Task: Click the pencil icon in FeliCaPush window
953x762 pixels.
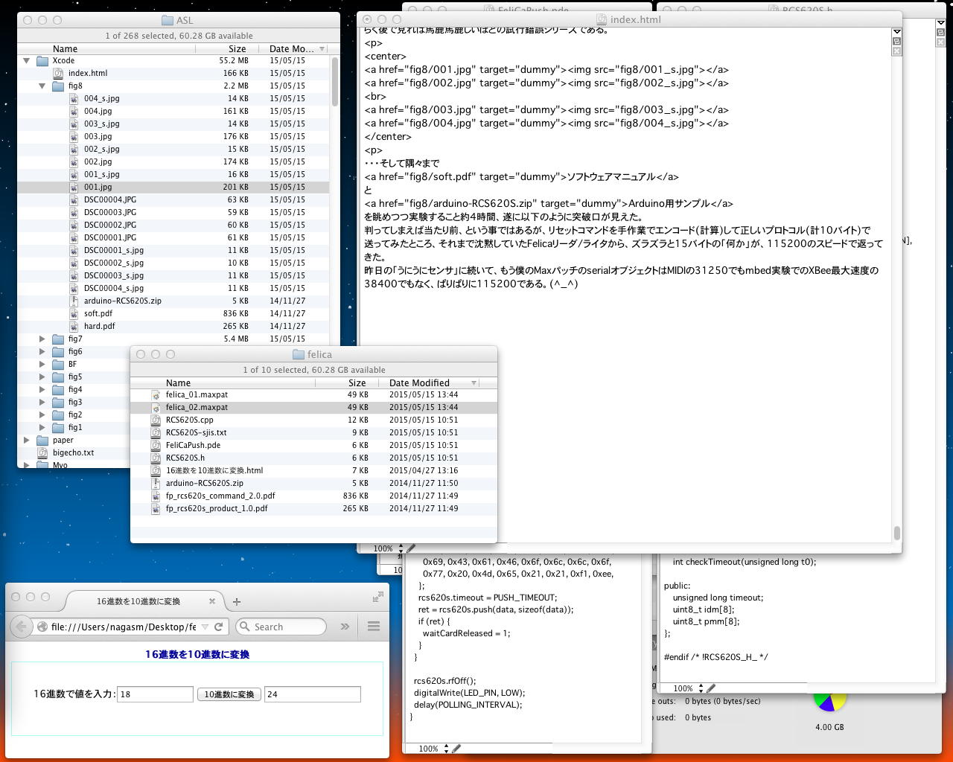Action: [x=456, y=749]
